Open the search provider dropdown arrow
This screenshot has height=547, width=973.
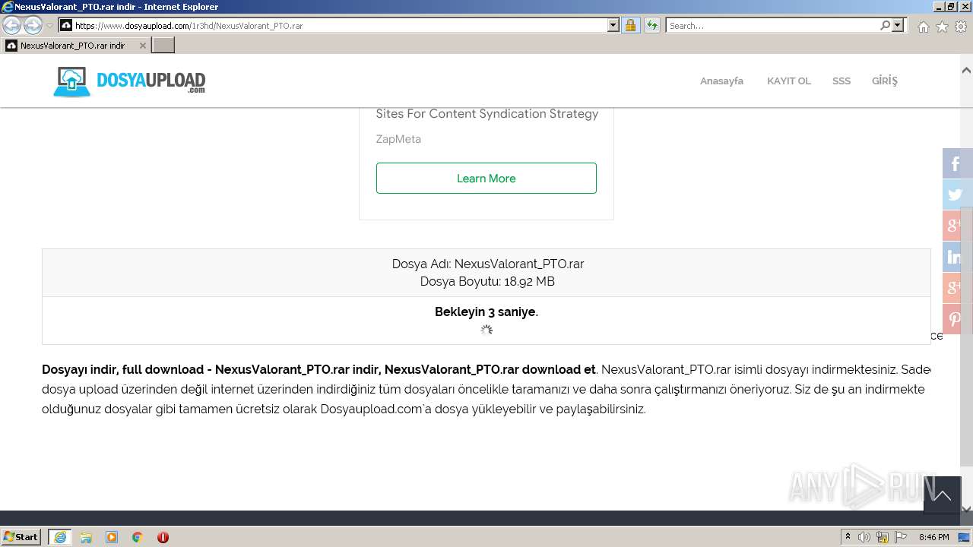[898, 25]
